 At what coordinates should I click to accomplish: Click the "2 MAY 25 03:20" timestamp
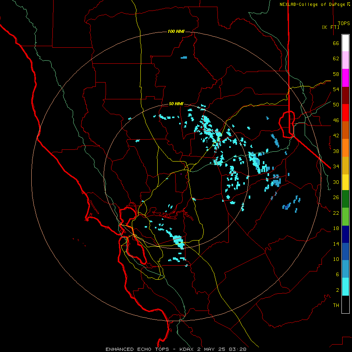[x=222, y=349]
